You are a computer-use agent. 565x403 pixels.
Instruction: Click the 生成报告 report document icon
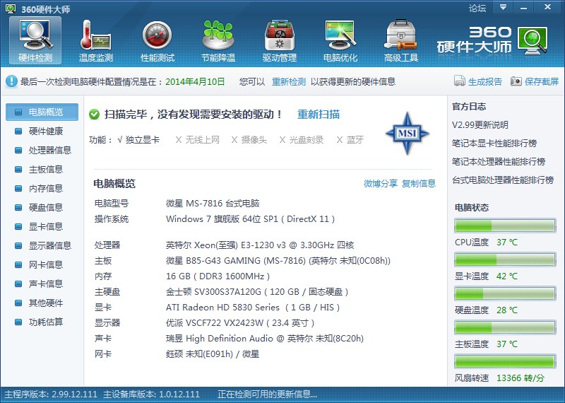tap(460, 81)
